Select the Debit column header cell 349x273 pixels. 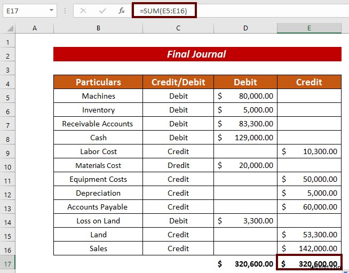coord(245,82)
